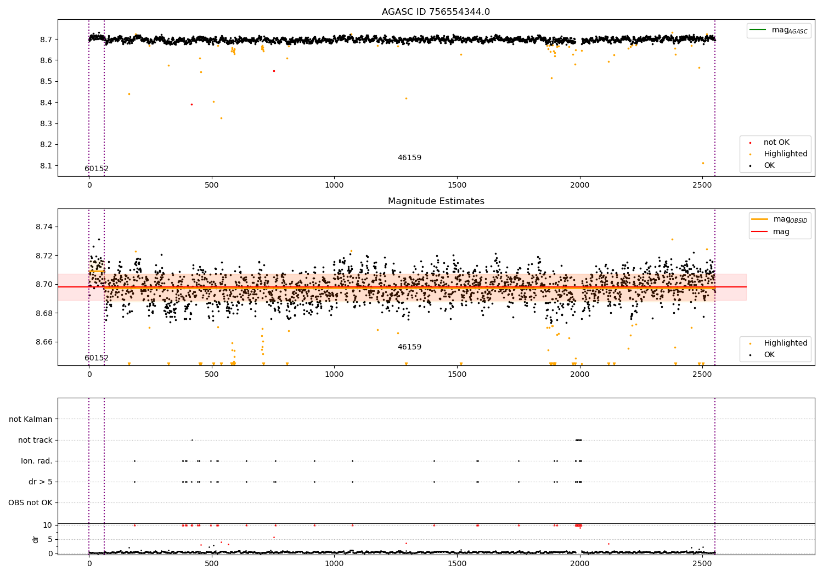The image size is (823, 576).
Task: Click the 8.68 y-tick label in middle plot
Action: (x=44, y=313)
